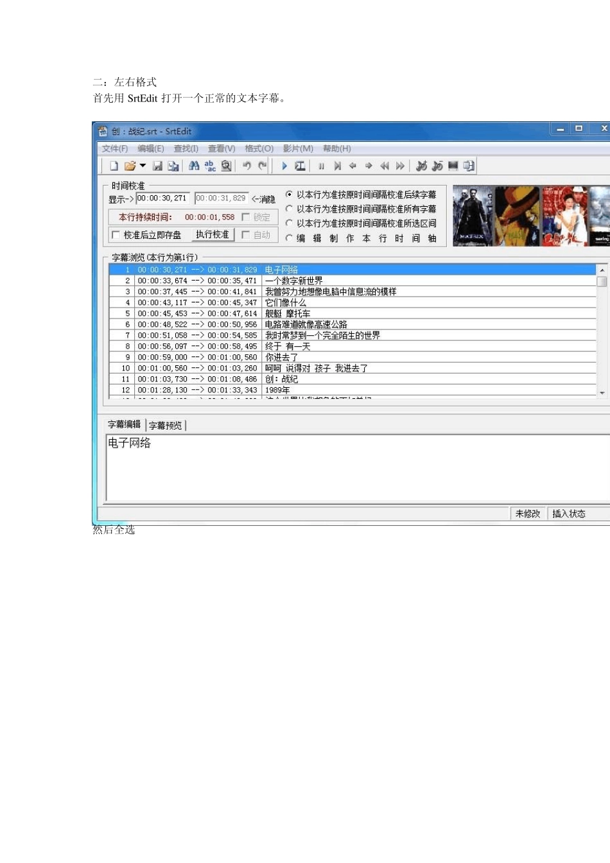Click the 执行校准 button
Screen dimensions: 610x863
click(213, 235)
